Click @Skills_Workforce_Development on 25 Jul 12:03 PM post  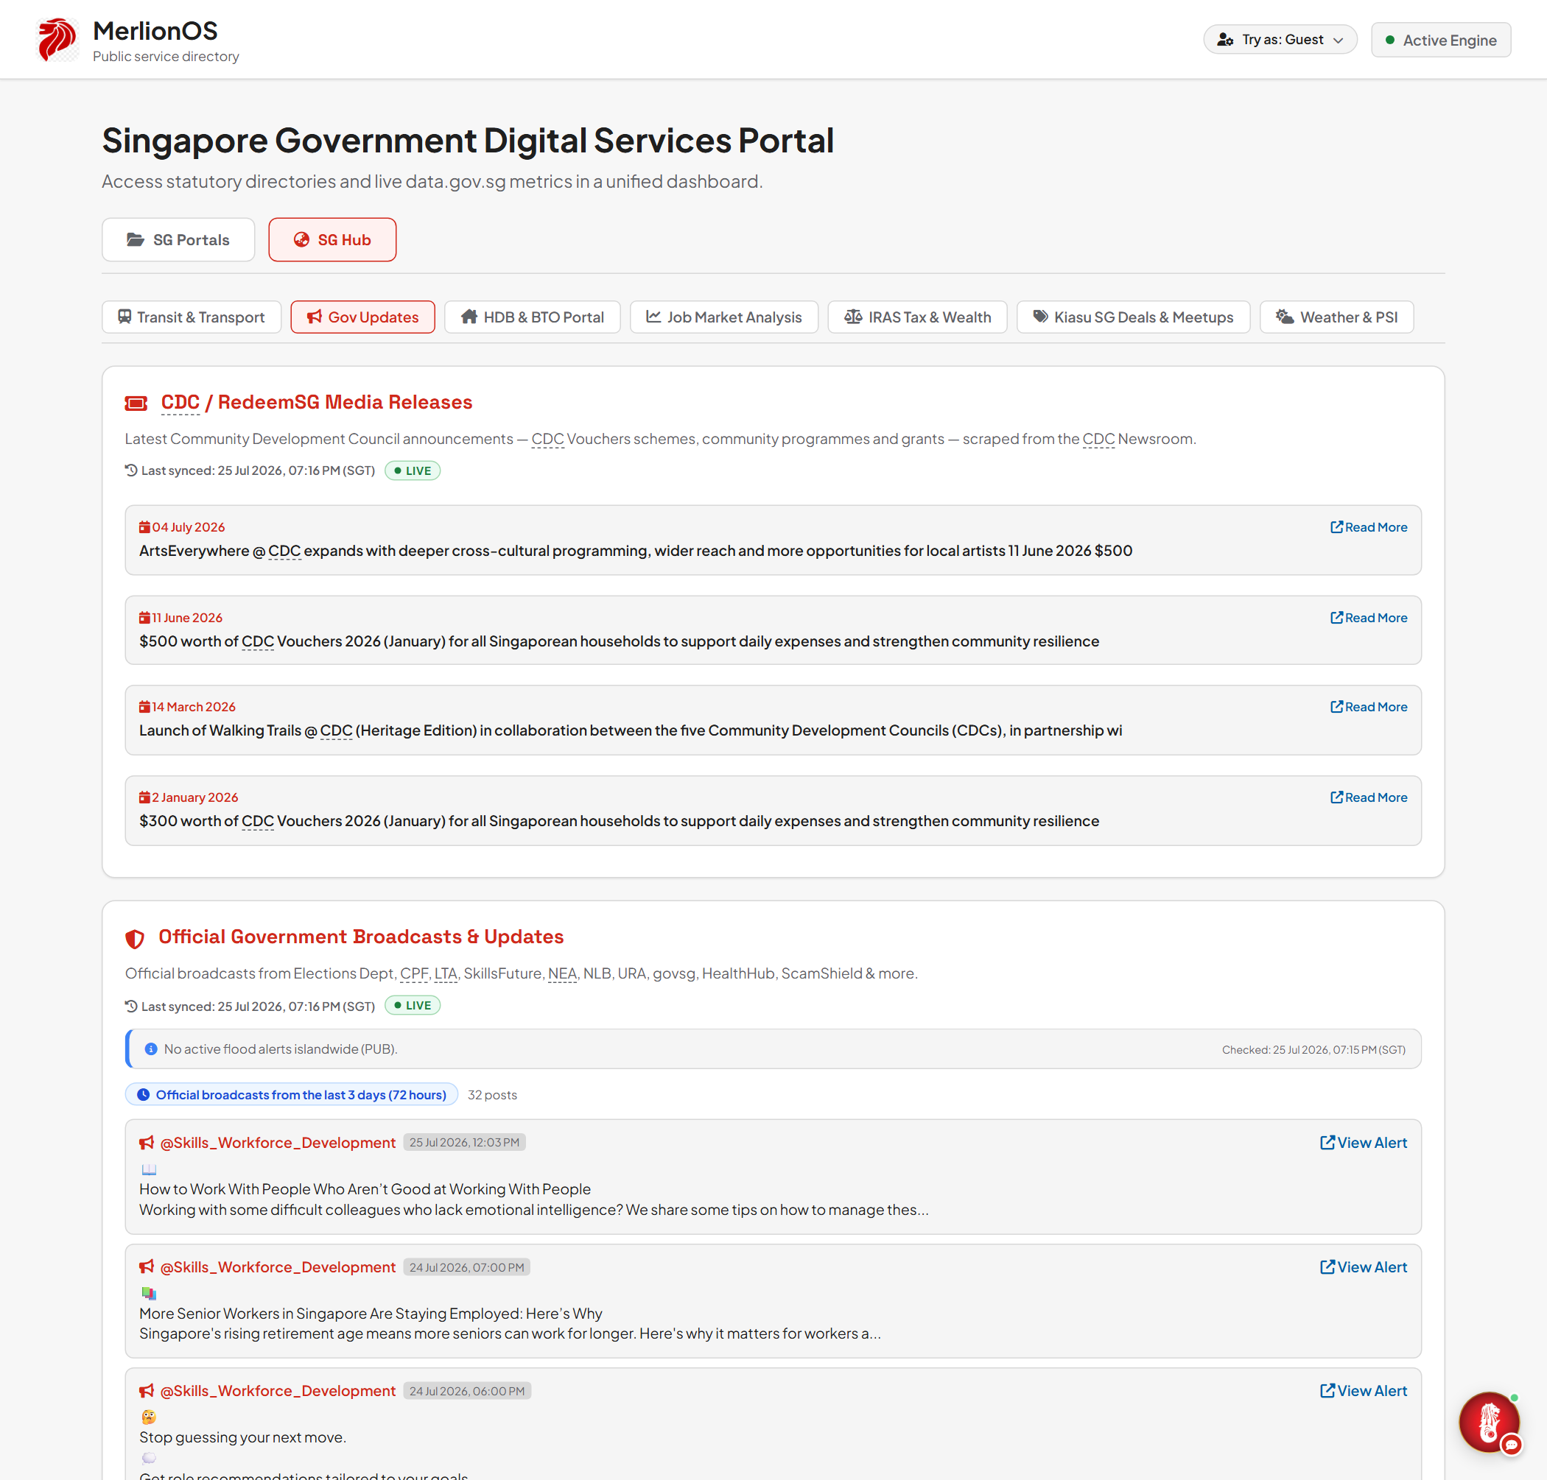tap(278, 1143)
